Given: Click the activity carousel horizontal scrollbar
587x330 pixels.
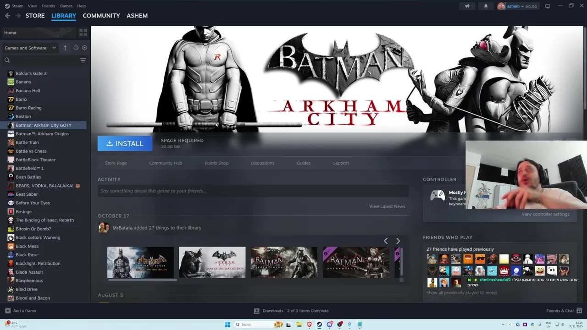Looking at the screenshot, I should pyautogui.click(x=142, y=280).
